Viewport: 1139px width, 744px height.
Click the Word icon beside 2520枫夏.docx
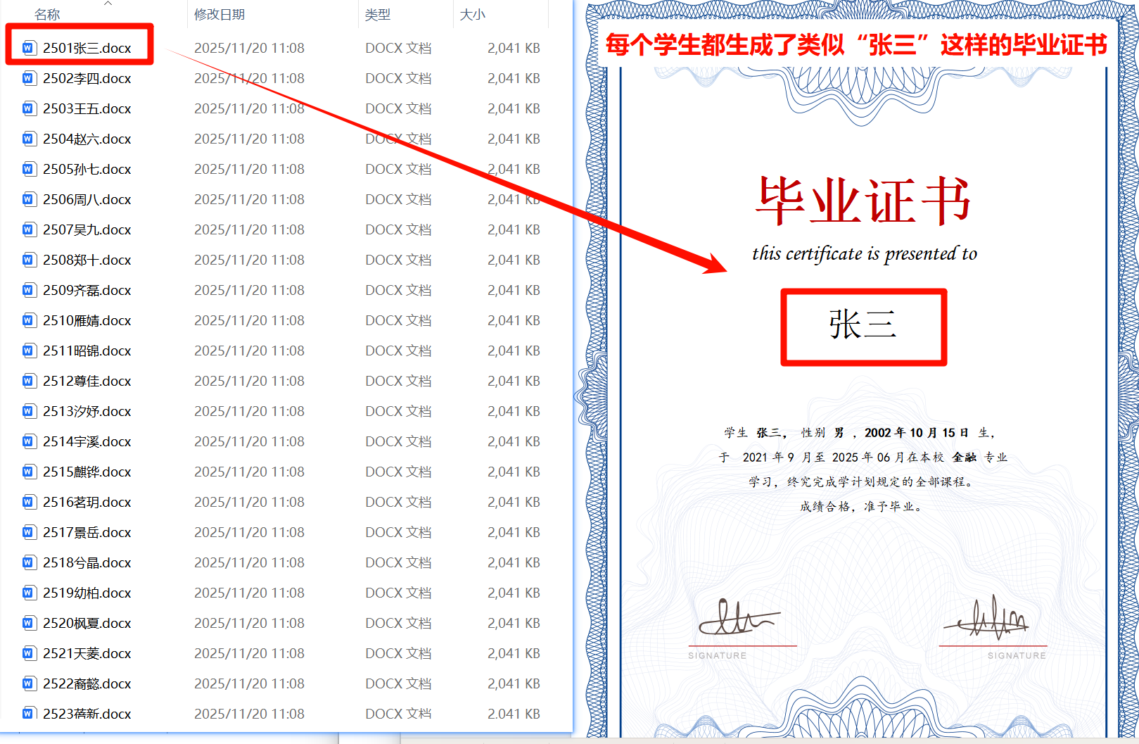[x=27, y=623]
